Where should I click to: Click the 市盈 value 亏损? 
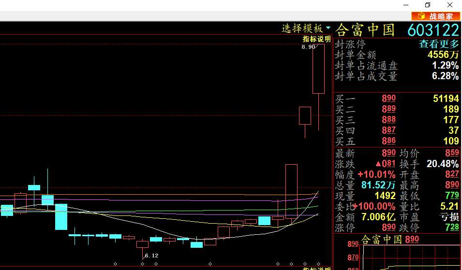pos(449,217)
